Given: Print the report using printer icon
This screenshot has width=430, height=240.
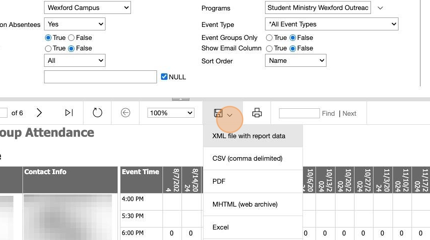Looking at the screenshot, I should click(257, 113).
